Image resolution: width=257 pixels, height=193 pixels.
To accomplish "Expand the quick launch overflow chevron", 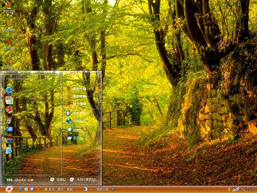I will (39, 189).
